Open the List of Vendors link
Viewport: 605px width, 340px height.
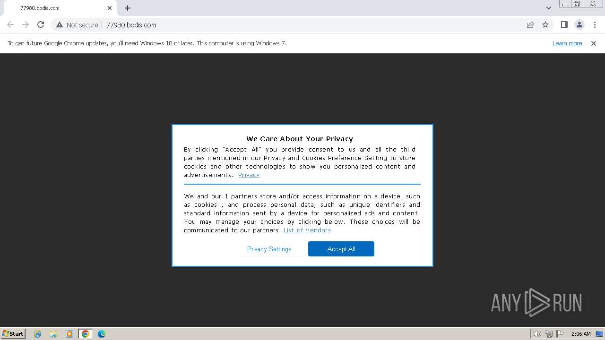(x=307, y=230)
